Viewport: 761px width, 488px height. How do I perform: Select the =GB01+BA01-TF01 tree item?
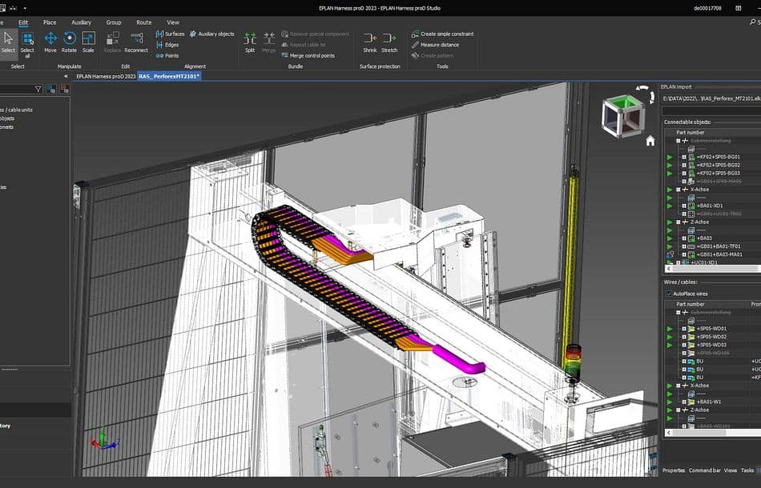coord(719,246)
